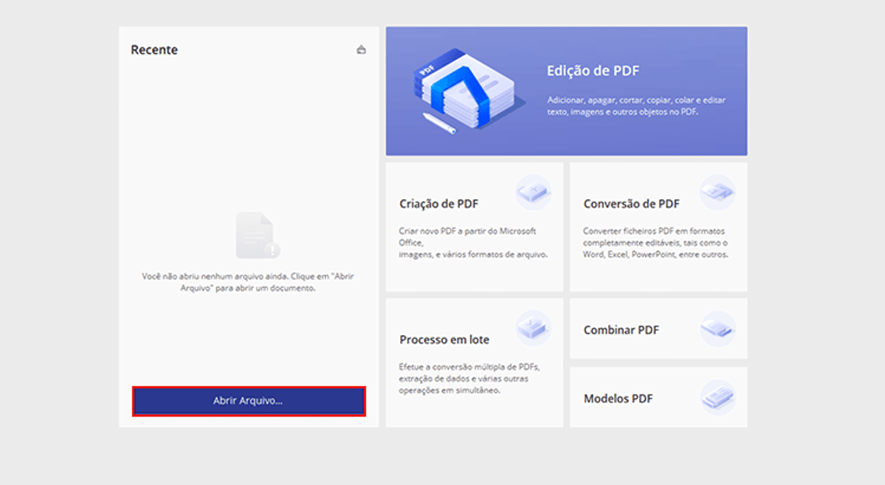Click the clear recent files eraser icon
The image size is (885, 485).
click(361, 49)
